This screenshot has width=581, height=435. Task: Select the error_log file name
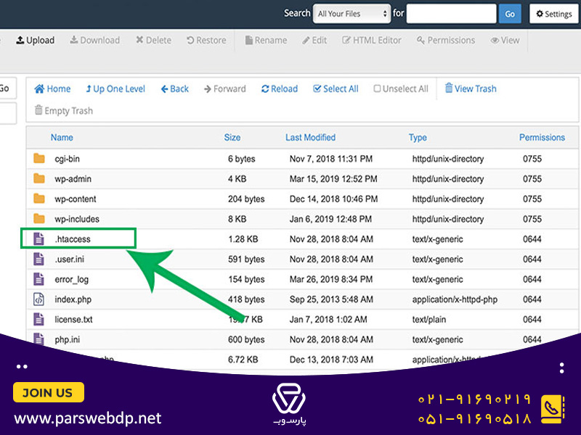71,279
